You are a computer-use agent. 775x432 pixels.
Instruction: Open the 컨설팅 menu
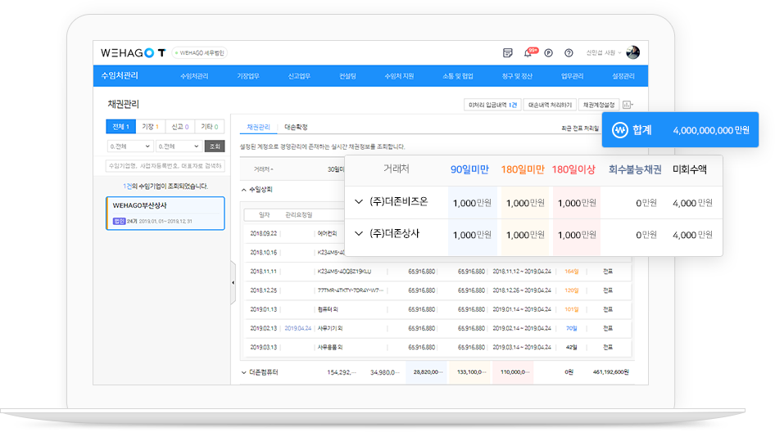[347, 76]
